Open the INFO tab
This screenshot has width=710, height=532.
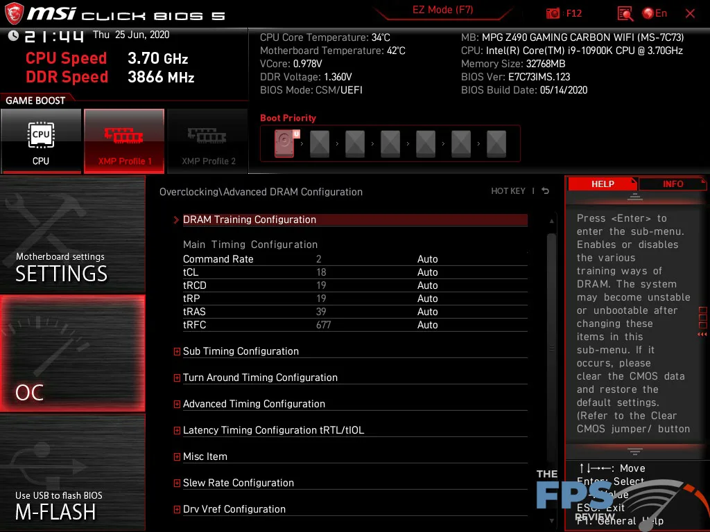coord(673,184)
